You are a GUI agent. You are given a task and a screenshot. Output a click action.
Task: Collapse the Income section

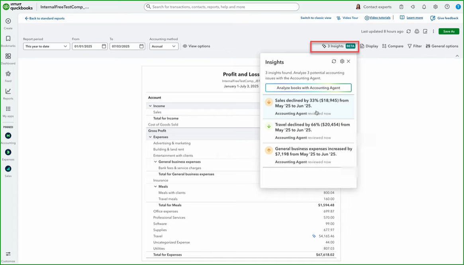[150, 106]
